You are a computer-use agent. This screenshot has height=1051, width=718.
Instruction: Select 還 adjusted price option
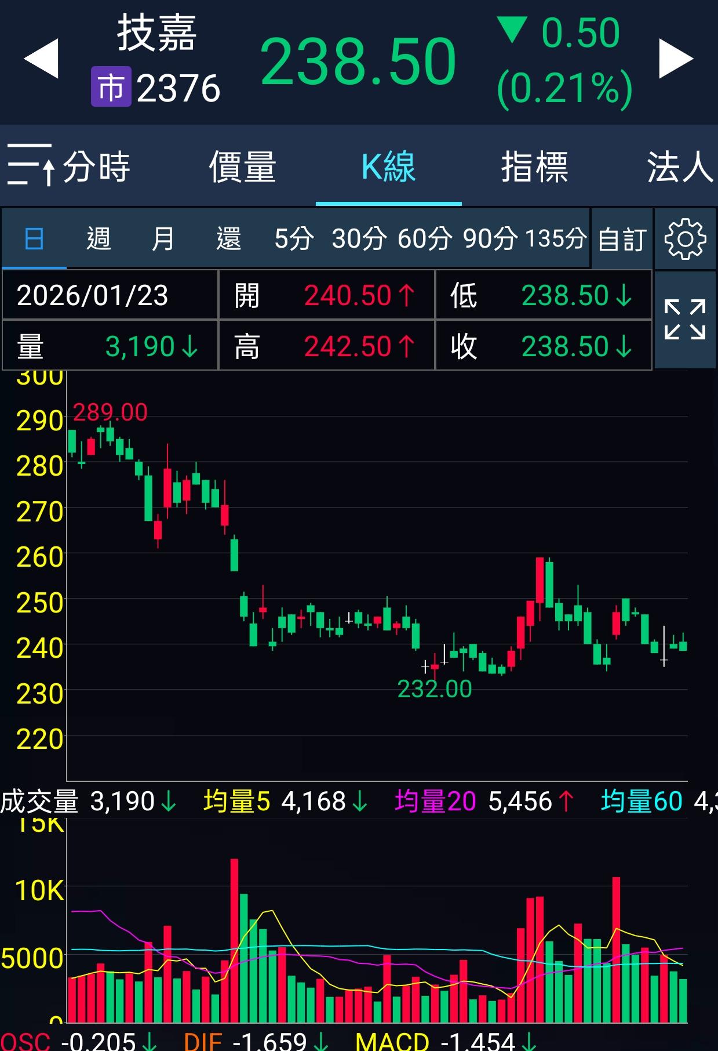click(x=228, y=239)
